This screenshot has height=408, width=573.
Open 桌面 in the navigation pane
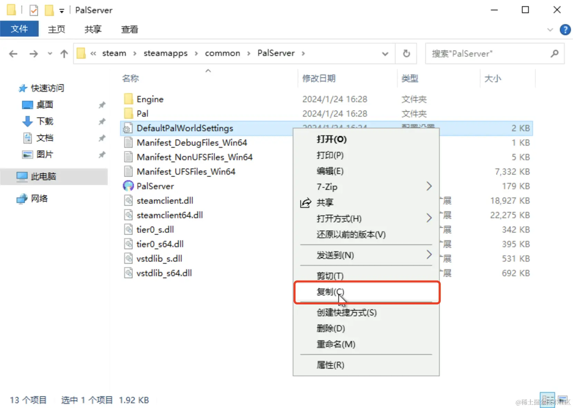pyautogui.click(x=45, y=105)
